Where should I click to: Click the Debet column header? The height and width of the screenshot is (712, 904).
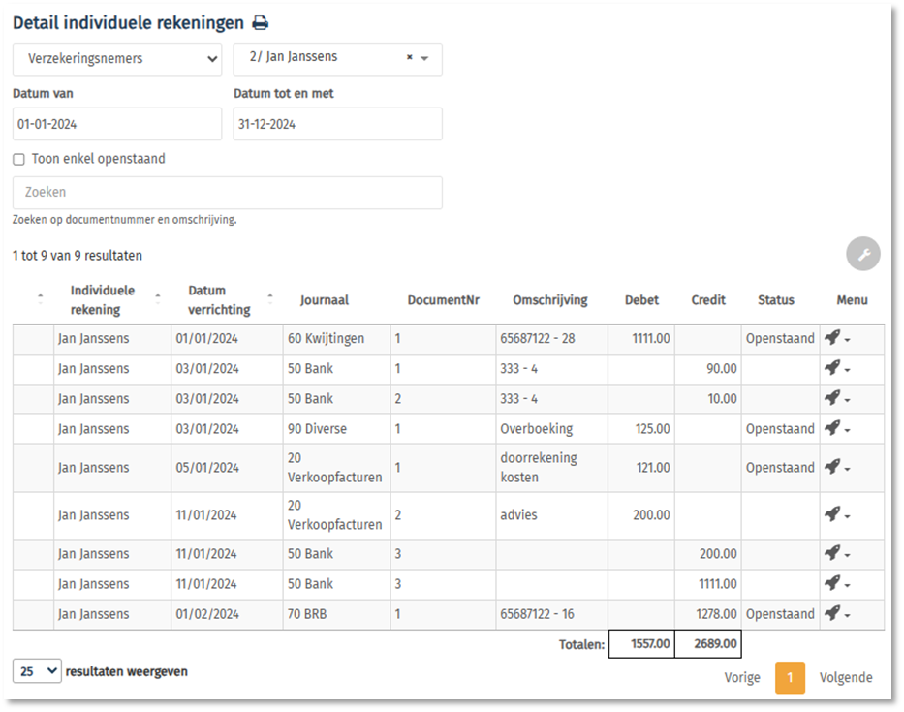click(x=641, y=300)
